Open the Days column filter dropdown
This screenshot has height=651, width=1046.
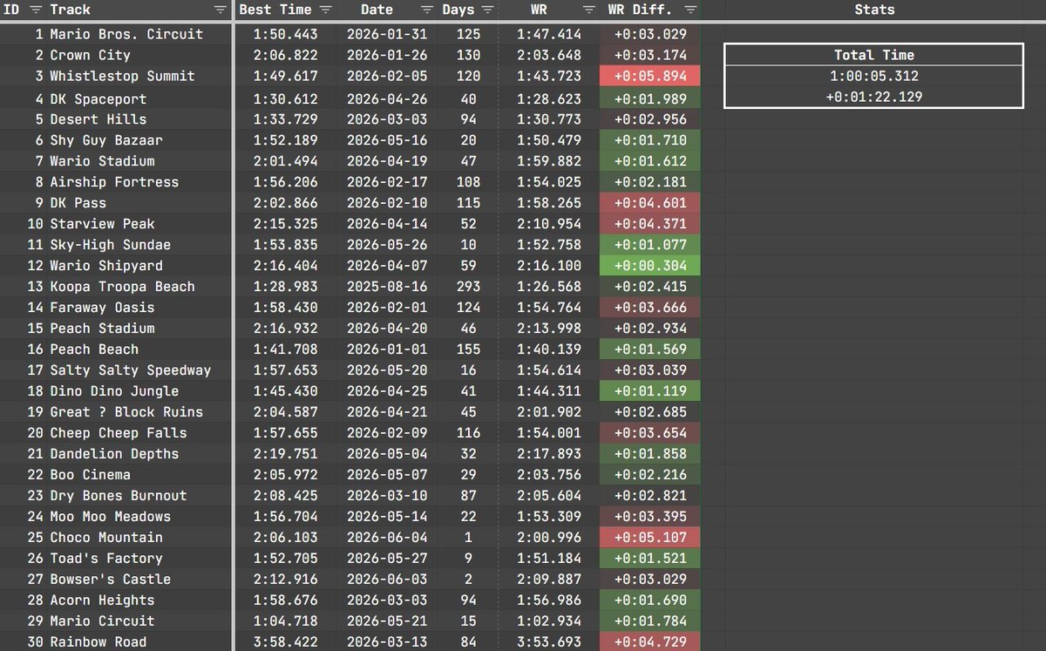[x=487, y=10]
